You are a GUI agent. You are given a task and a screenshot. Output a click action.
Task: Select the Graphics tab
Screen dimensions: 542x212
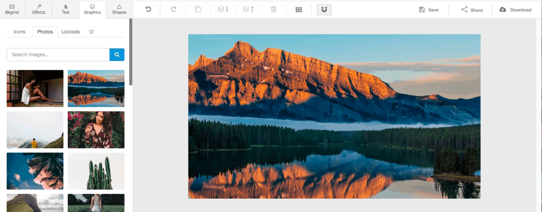92,10
